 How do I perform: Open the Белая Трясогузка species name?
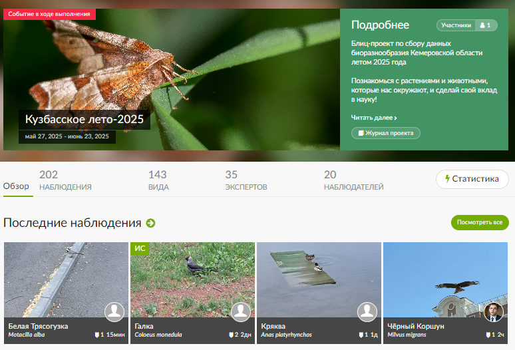(38, 326)
